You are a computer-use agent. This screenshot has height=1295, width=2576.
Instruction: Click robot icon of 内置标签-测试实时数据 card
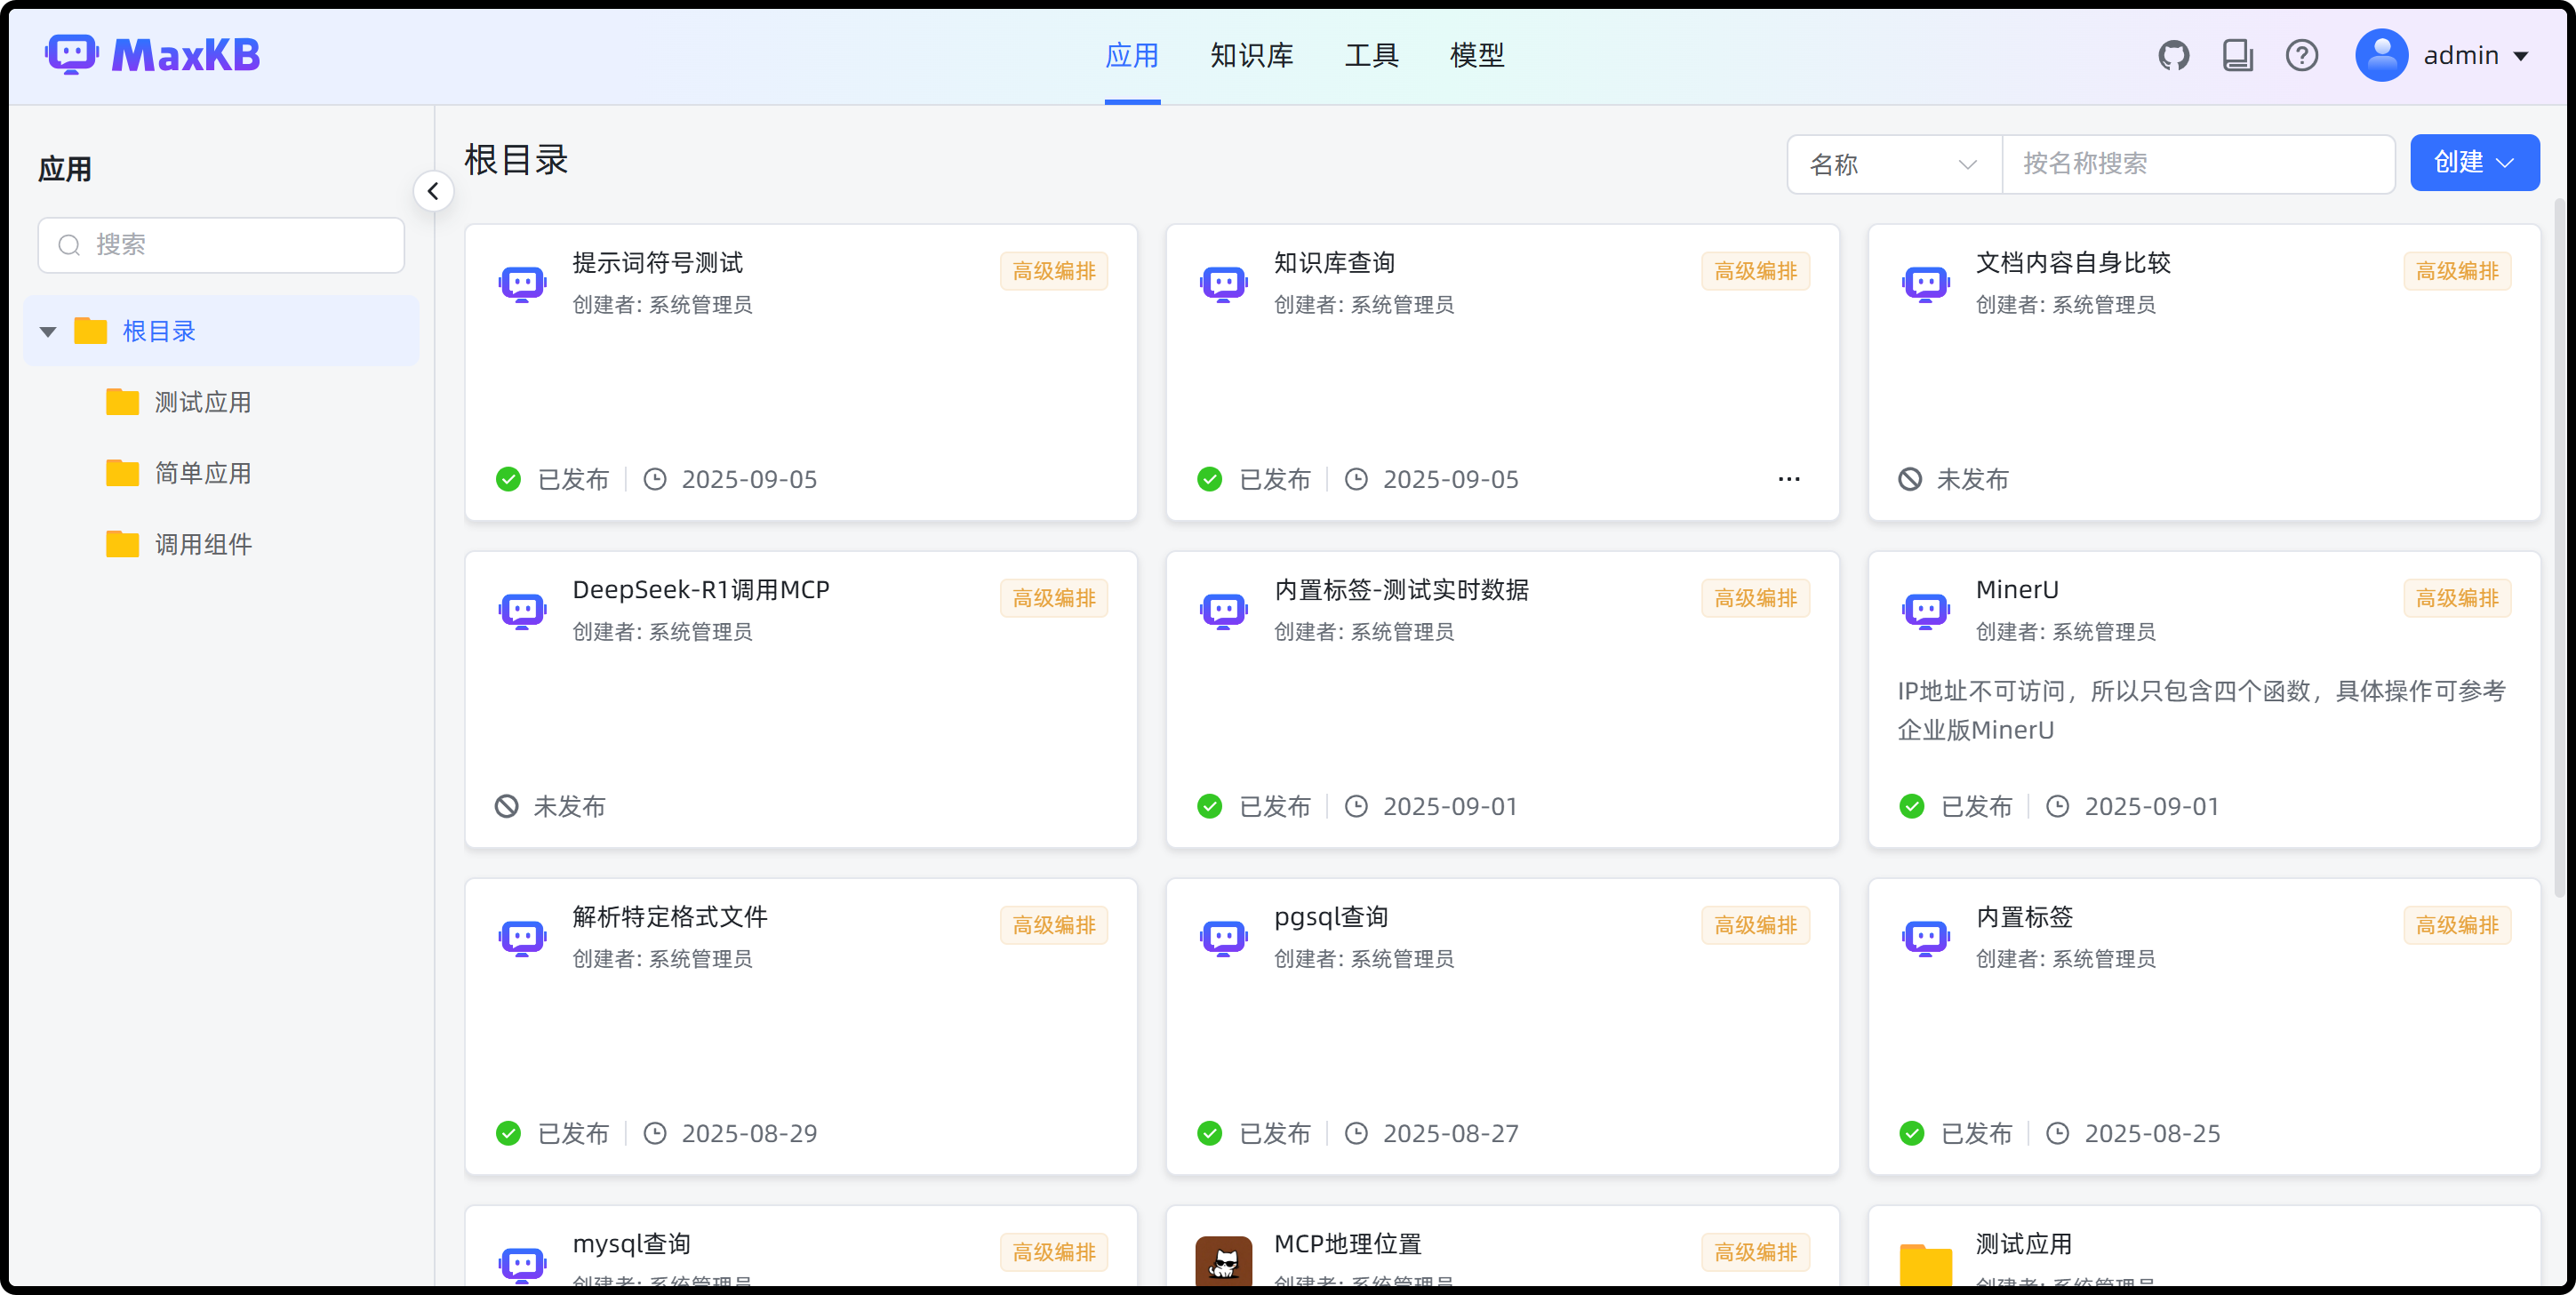click(x=1223, y=611)
